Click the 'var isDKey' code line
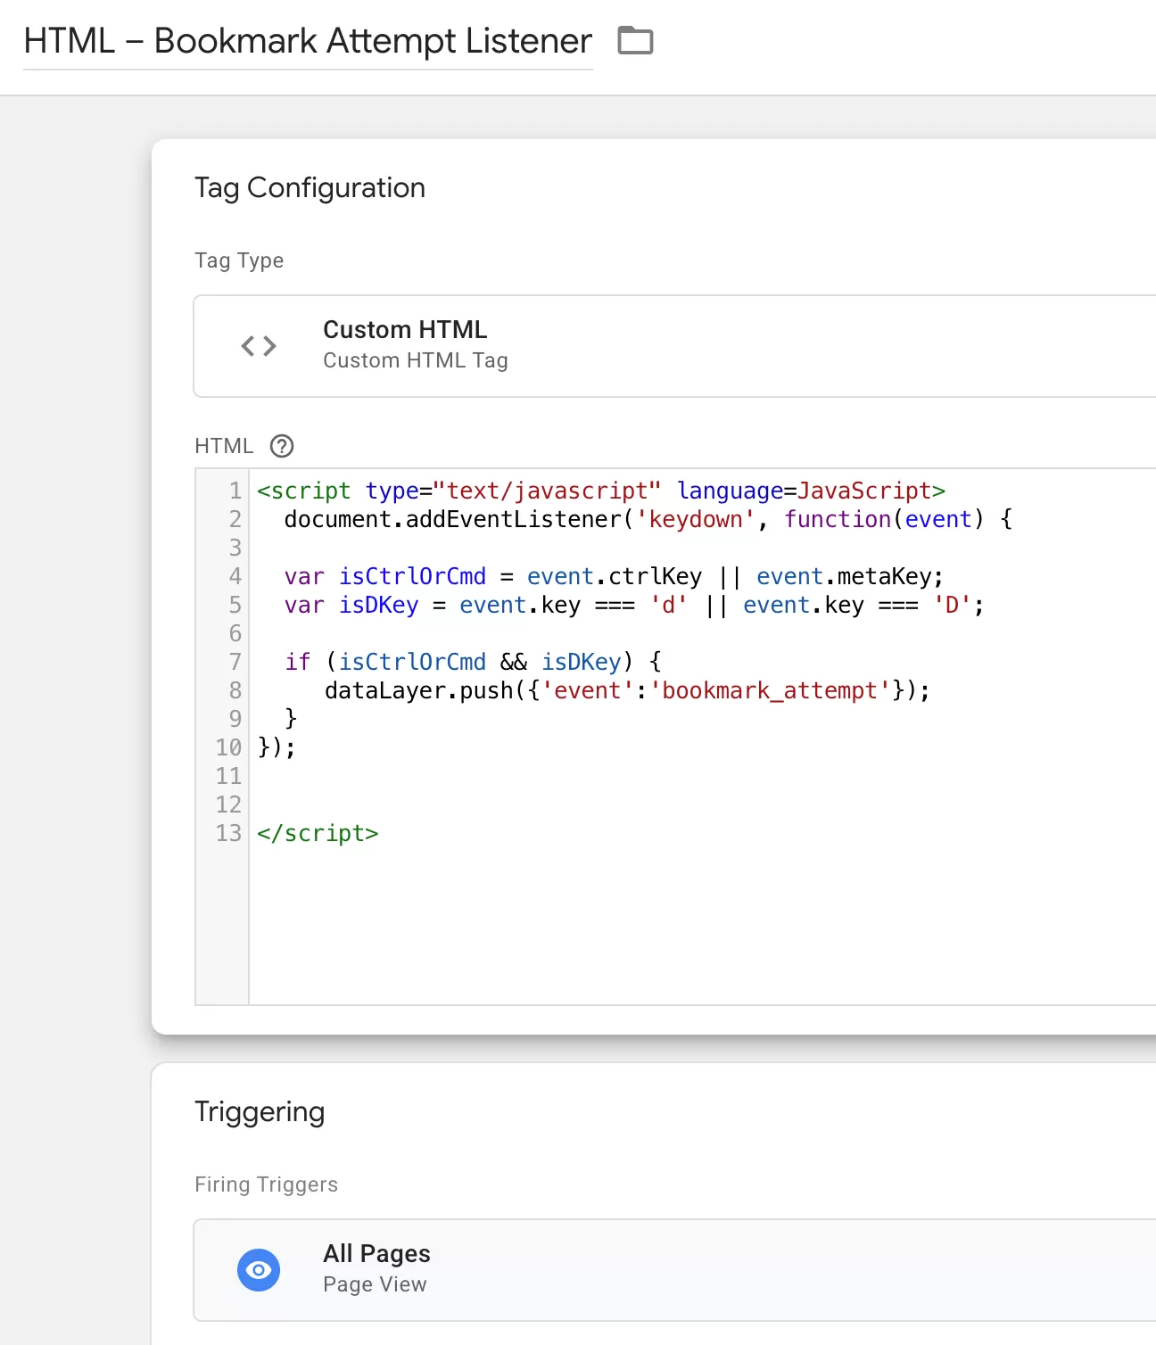 pyautogui.click(x=634, y=605)
